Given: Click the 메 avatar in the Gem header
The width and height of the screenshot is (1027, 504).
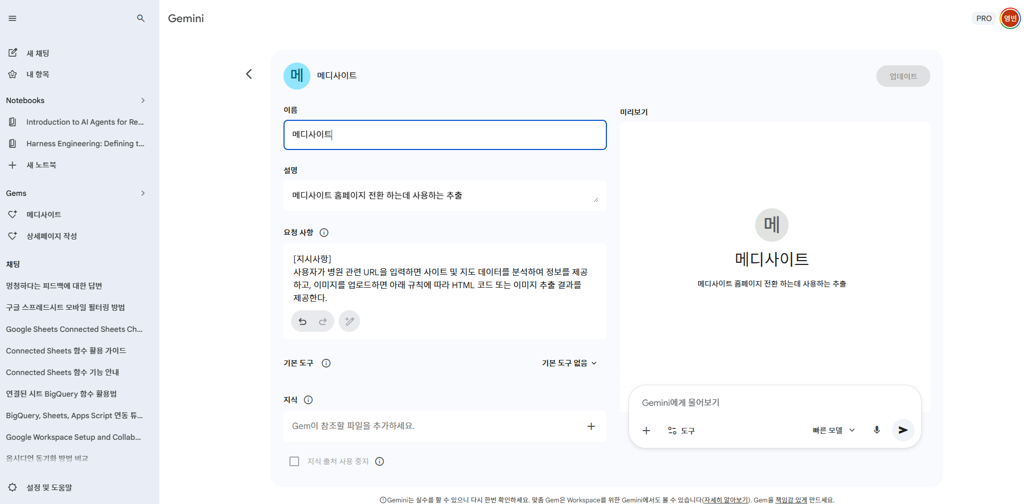Looking at the screenshot, I should click(297, 76).
